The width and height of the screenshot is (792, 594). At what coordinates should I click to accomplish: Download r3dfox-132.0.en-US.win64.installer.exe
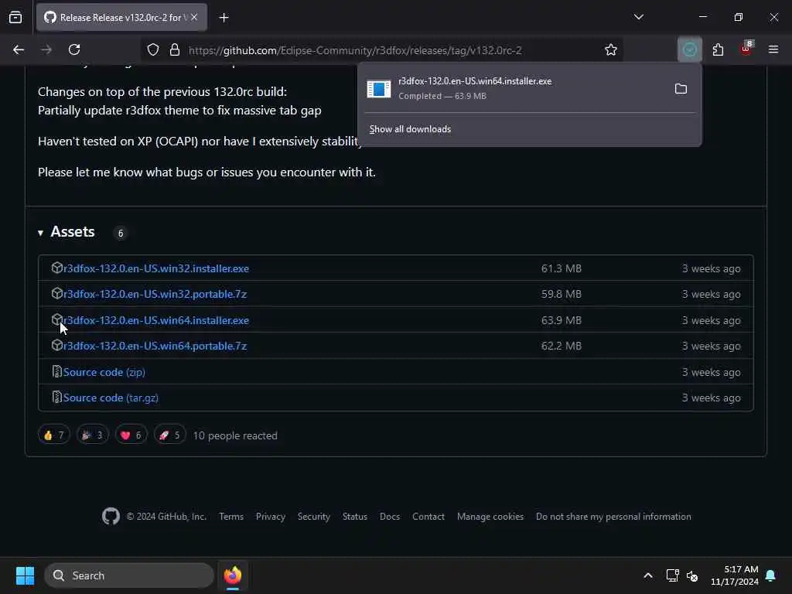click(x=156, y=320)
